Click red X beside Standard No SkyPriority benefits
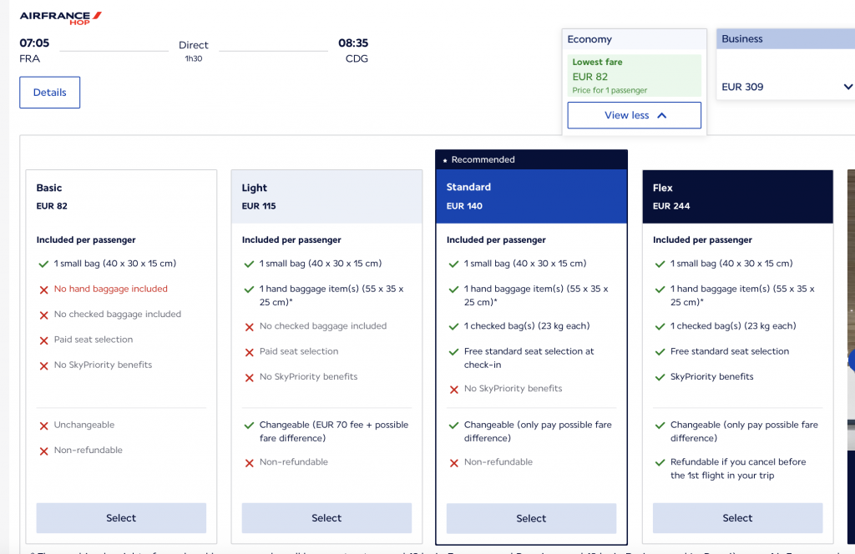This screenshot has height=554, width=855. (x=453, y=390)
